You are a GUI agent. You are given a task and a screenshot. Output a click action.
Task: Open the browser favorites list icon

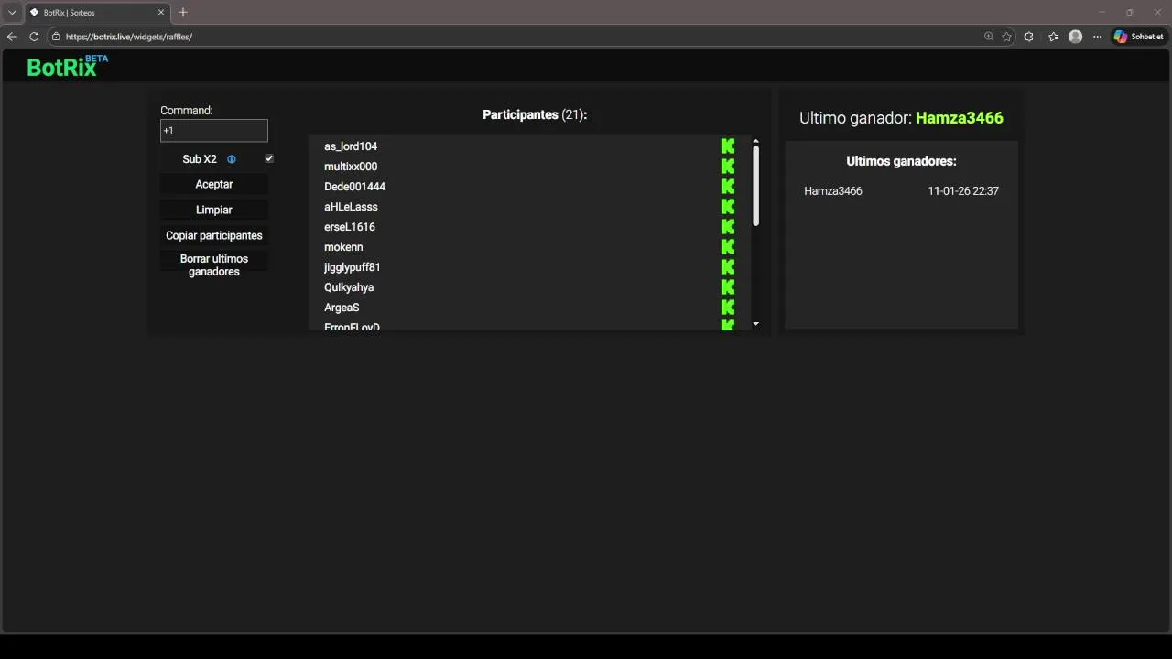1053,37
